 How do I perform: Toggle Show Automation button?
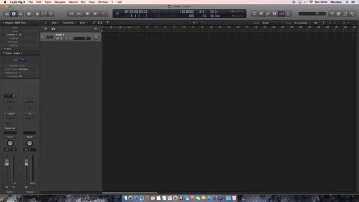point(94,23)
